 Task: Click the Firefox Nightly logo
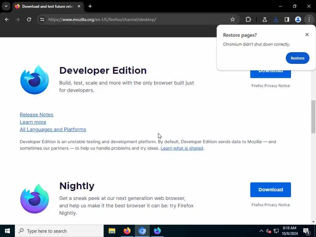tap(35, 199)
